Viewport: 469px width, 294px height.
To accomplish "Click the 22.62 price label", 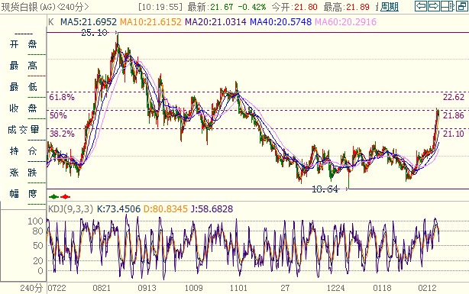I will coord(454,97).
